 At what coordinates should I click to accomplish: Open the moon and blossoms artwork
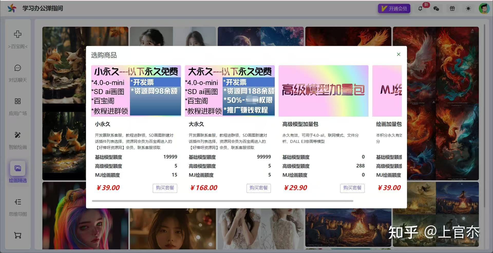point(261,36)
